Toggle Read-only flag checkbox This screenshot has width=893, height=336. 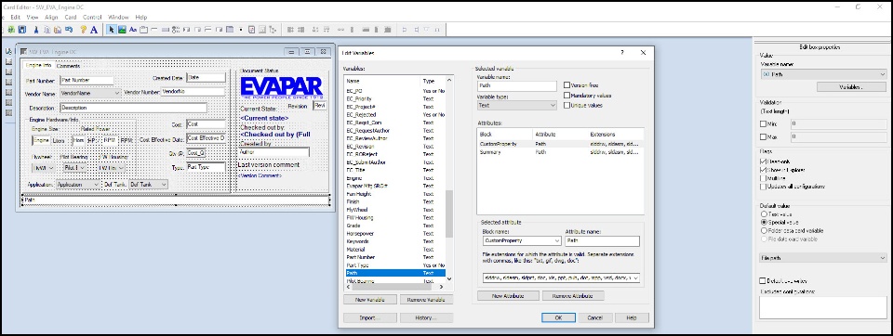(763, 162)
